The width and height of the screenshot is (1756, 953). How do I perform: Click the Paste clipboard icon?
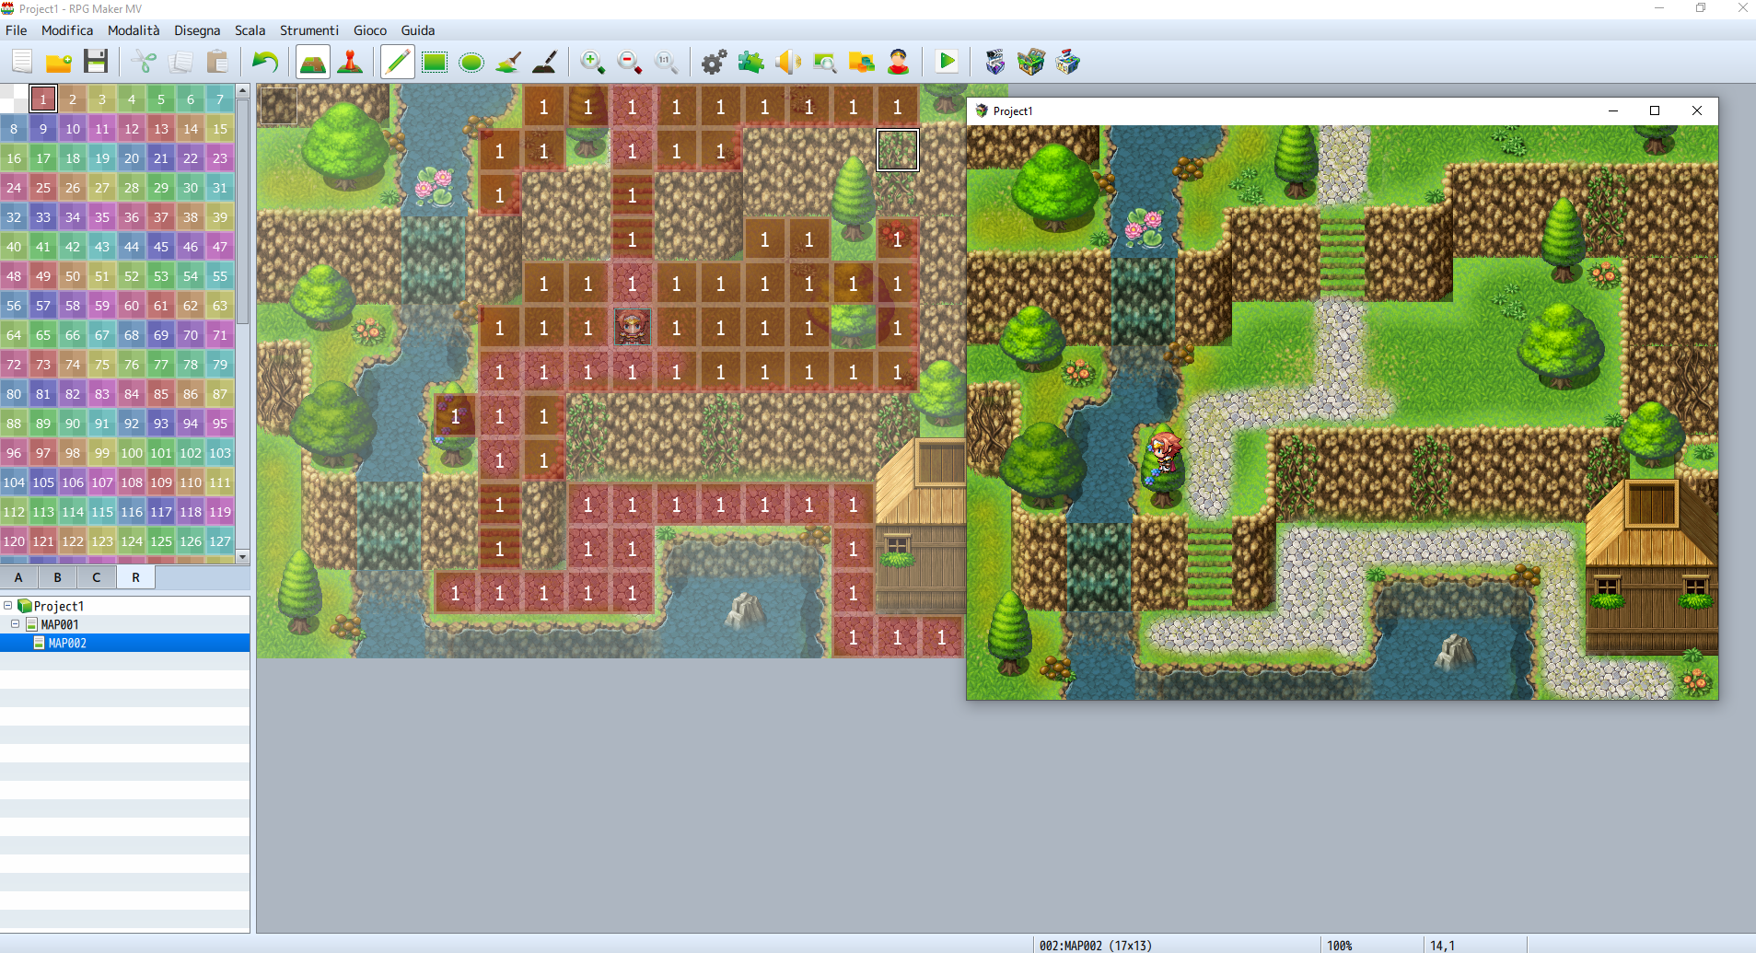tap(217, 62)
